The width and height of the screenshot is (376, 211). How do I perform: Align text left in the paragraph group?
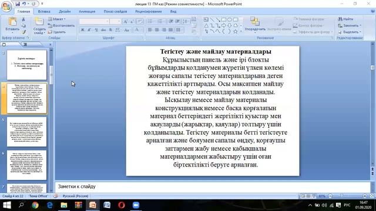tap(150, 30)
